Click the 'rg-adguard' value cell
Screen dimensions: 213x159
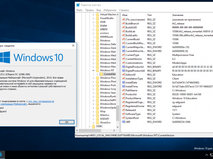coord(178,102)
